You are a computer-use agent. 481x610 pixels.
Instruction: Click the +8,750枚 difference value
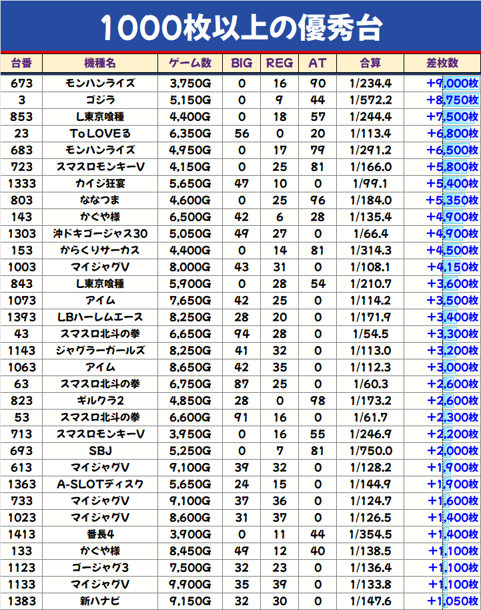pos(452,100)
